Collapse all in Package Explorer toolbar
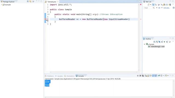Image resolution: width=175 pixels, height=98 pixels. tap(28, 1)
